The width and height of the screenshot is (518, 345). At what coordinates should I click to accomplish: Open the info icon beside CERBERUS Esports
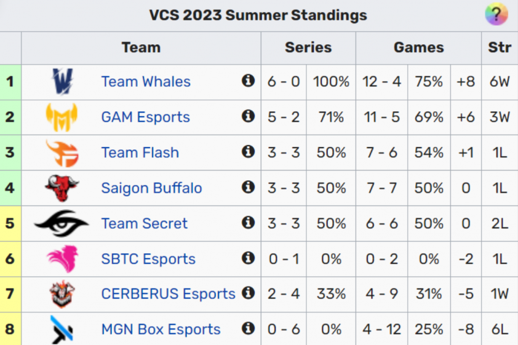[248, 293]
